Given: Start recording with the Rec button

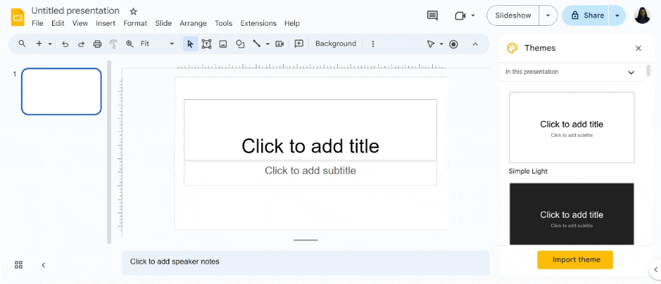Looking at the screenshot, I should point(453,44).
